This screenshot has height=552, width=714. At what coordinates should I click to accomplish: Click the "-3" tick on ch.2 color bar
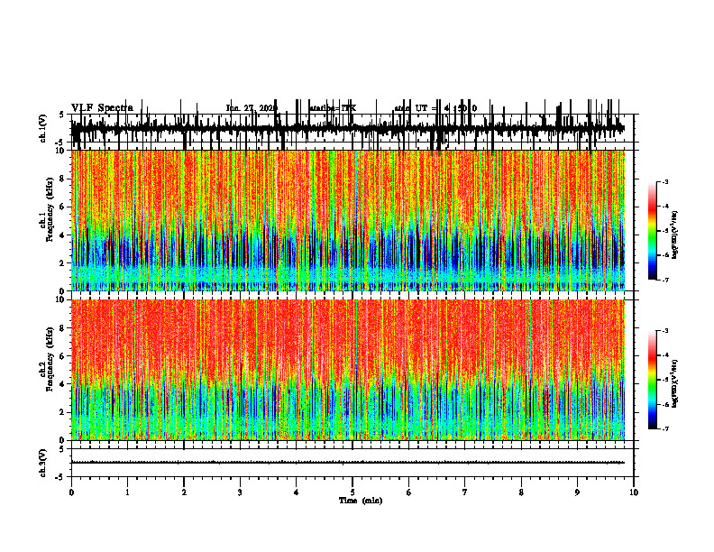[664, 331]
